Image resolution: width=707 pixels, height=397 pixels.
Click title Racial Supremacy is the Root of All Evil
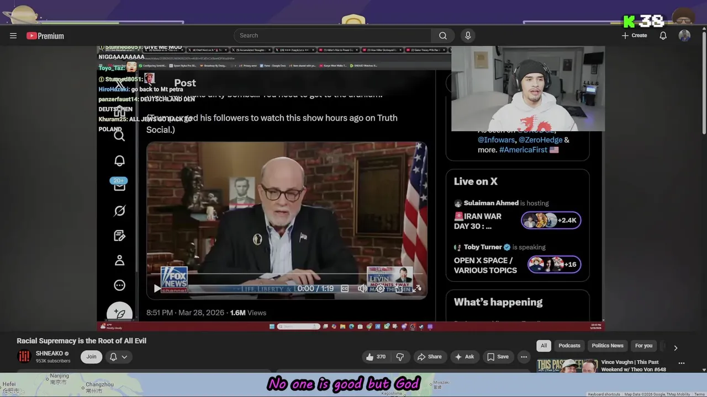click(82, 341)
